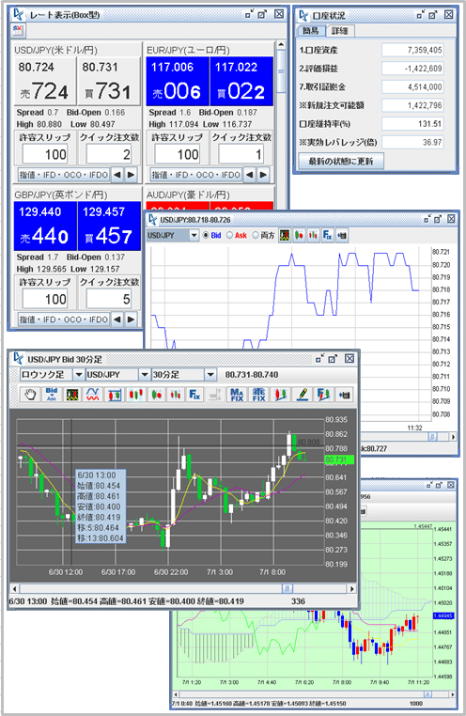Open the USD/JPY pair dropdown in the candle chart
The height and width of the screenshot is (716, 466).
coord(145,374)
